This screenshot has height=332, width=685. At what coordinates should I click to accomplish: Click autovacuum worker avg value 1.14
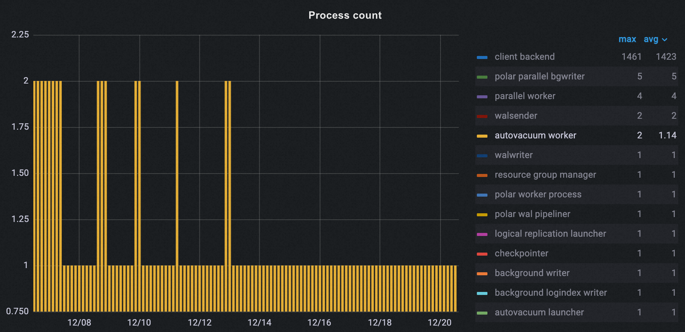coord(668,135)
